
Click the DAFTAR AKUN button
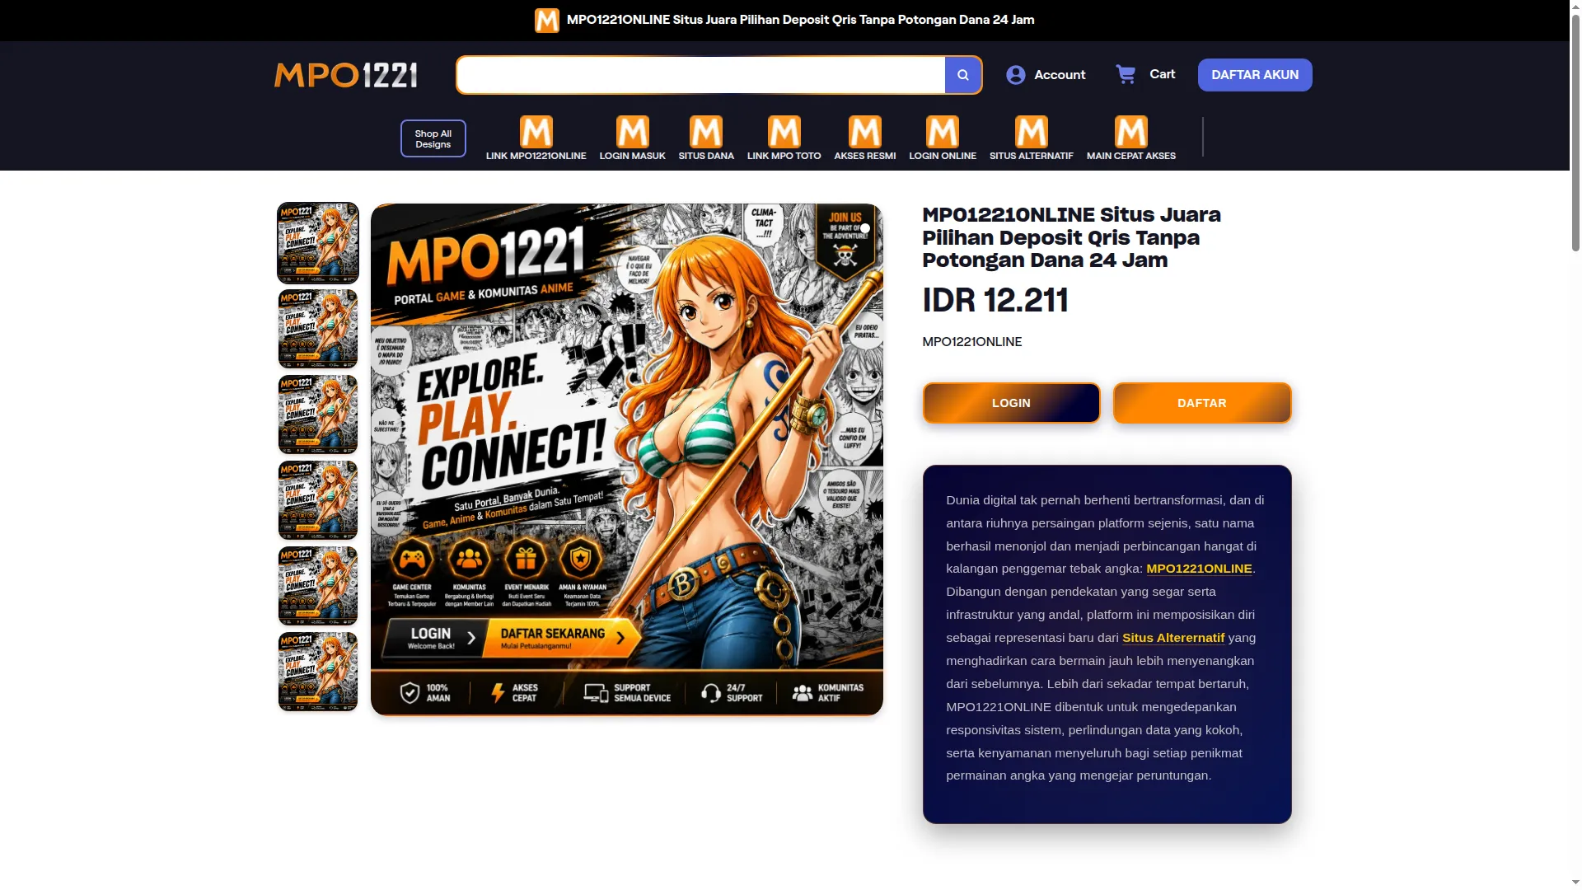tap(1255, 75)
